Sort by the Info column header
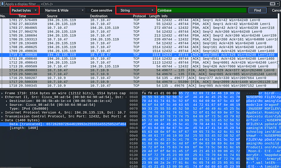Screen dimensions: 281x168 point(165,16)
